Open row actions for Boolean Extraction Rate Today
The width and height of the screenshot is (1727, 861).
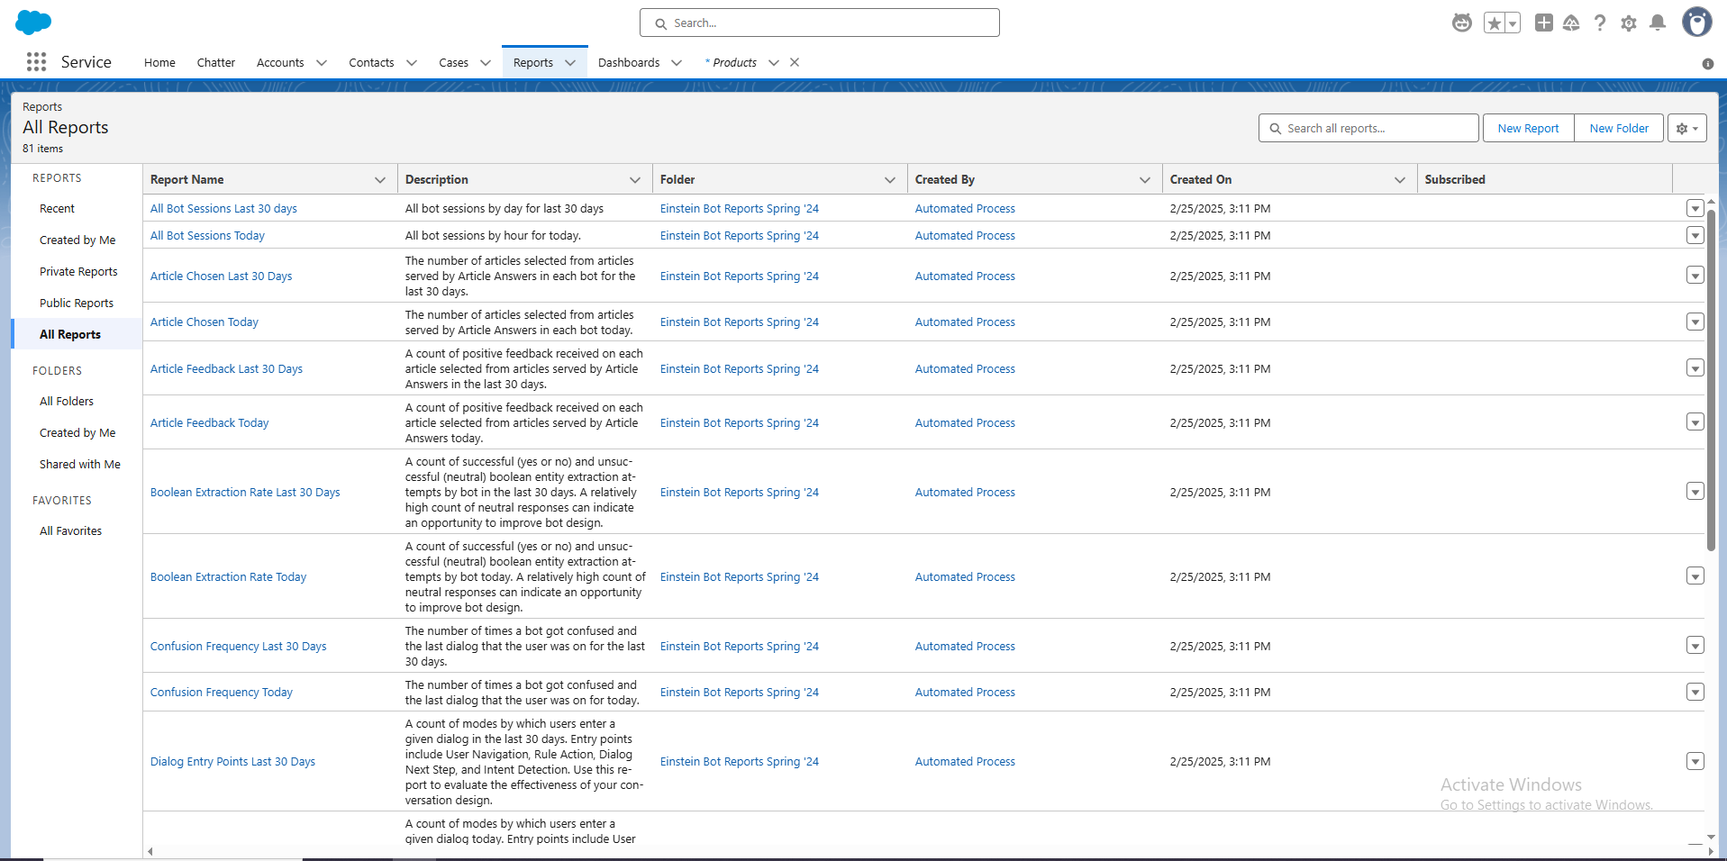[1695, 576]
